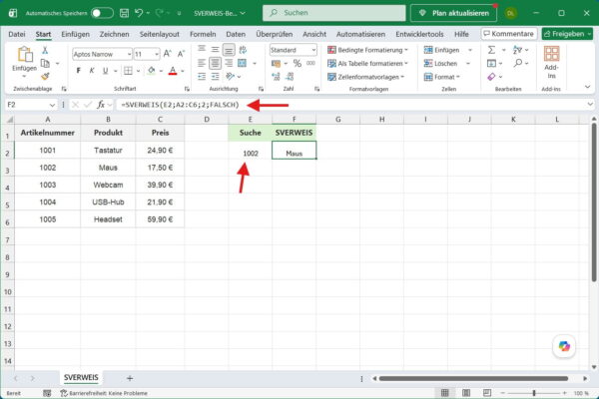Click the wrap text icon
The width and height of the screenshot is (599, 399).
[243, 50]
